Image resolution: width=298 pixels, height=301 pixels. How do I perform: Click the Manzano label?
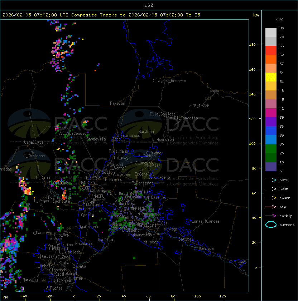tap(30, 280)
